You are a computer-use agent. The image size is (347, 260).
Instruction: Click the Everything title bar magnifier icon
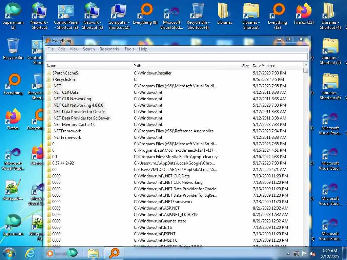tap(48, 41)
